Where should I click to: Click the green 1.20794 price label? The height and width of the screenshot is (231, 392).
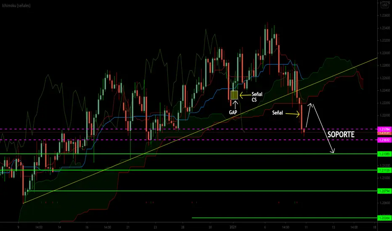tap(384, 191)
